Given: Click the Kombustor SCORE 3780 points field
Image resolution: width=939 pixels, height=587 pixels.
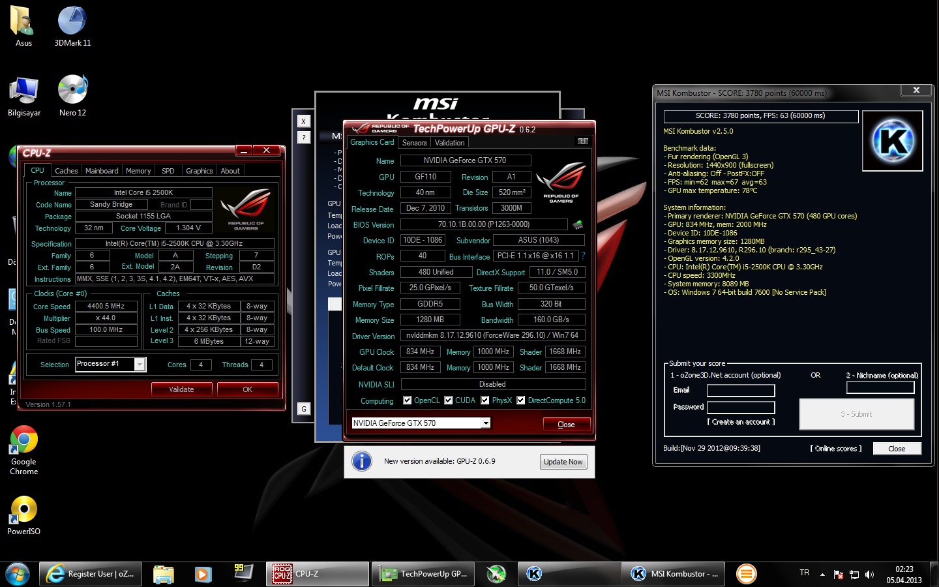Looking at the screenshot, I should (760, 116).
